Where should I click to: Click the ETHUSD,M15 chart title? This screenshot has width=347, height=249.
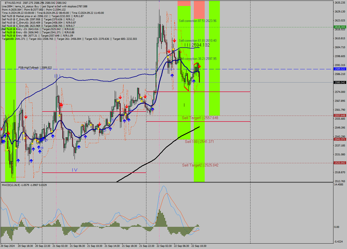(13, 3)
